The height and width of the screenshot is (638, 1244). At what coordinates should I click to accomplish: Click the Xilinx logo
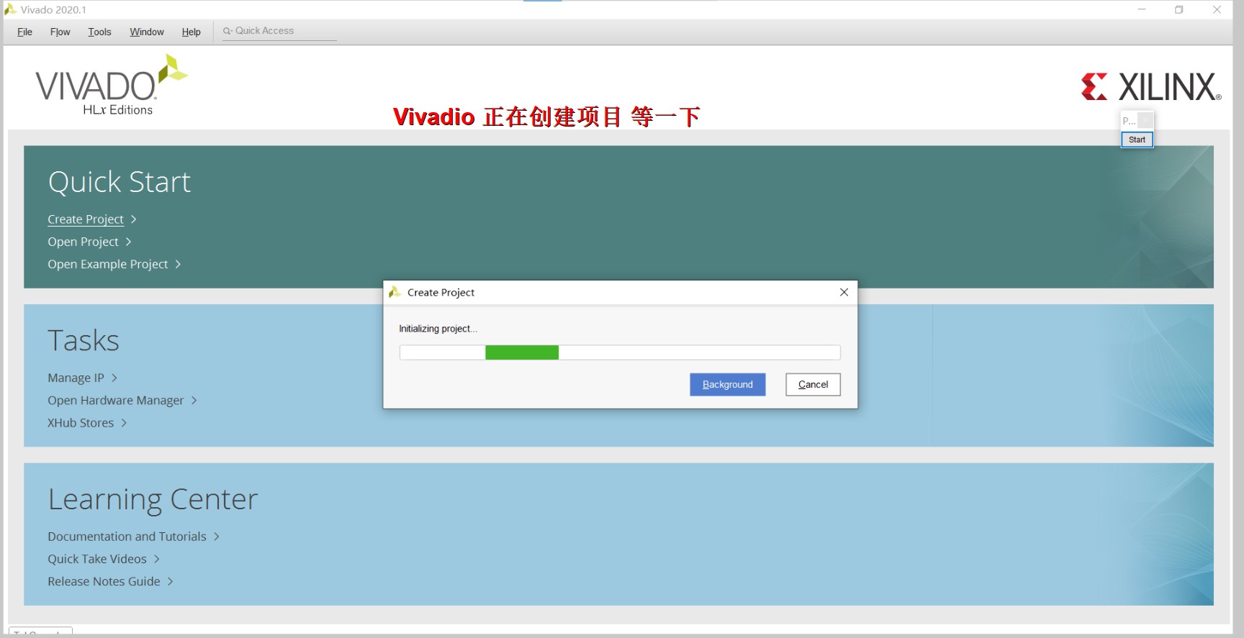[x=1150, y=87]
